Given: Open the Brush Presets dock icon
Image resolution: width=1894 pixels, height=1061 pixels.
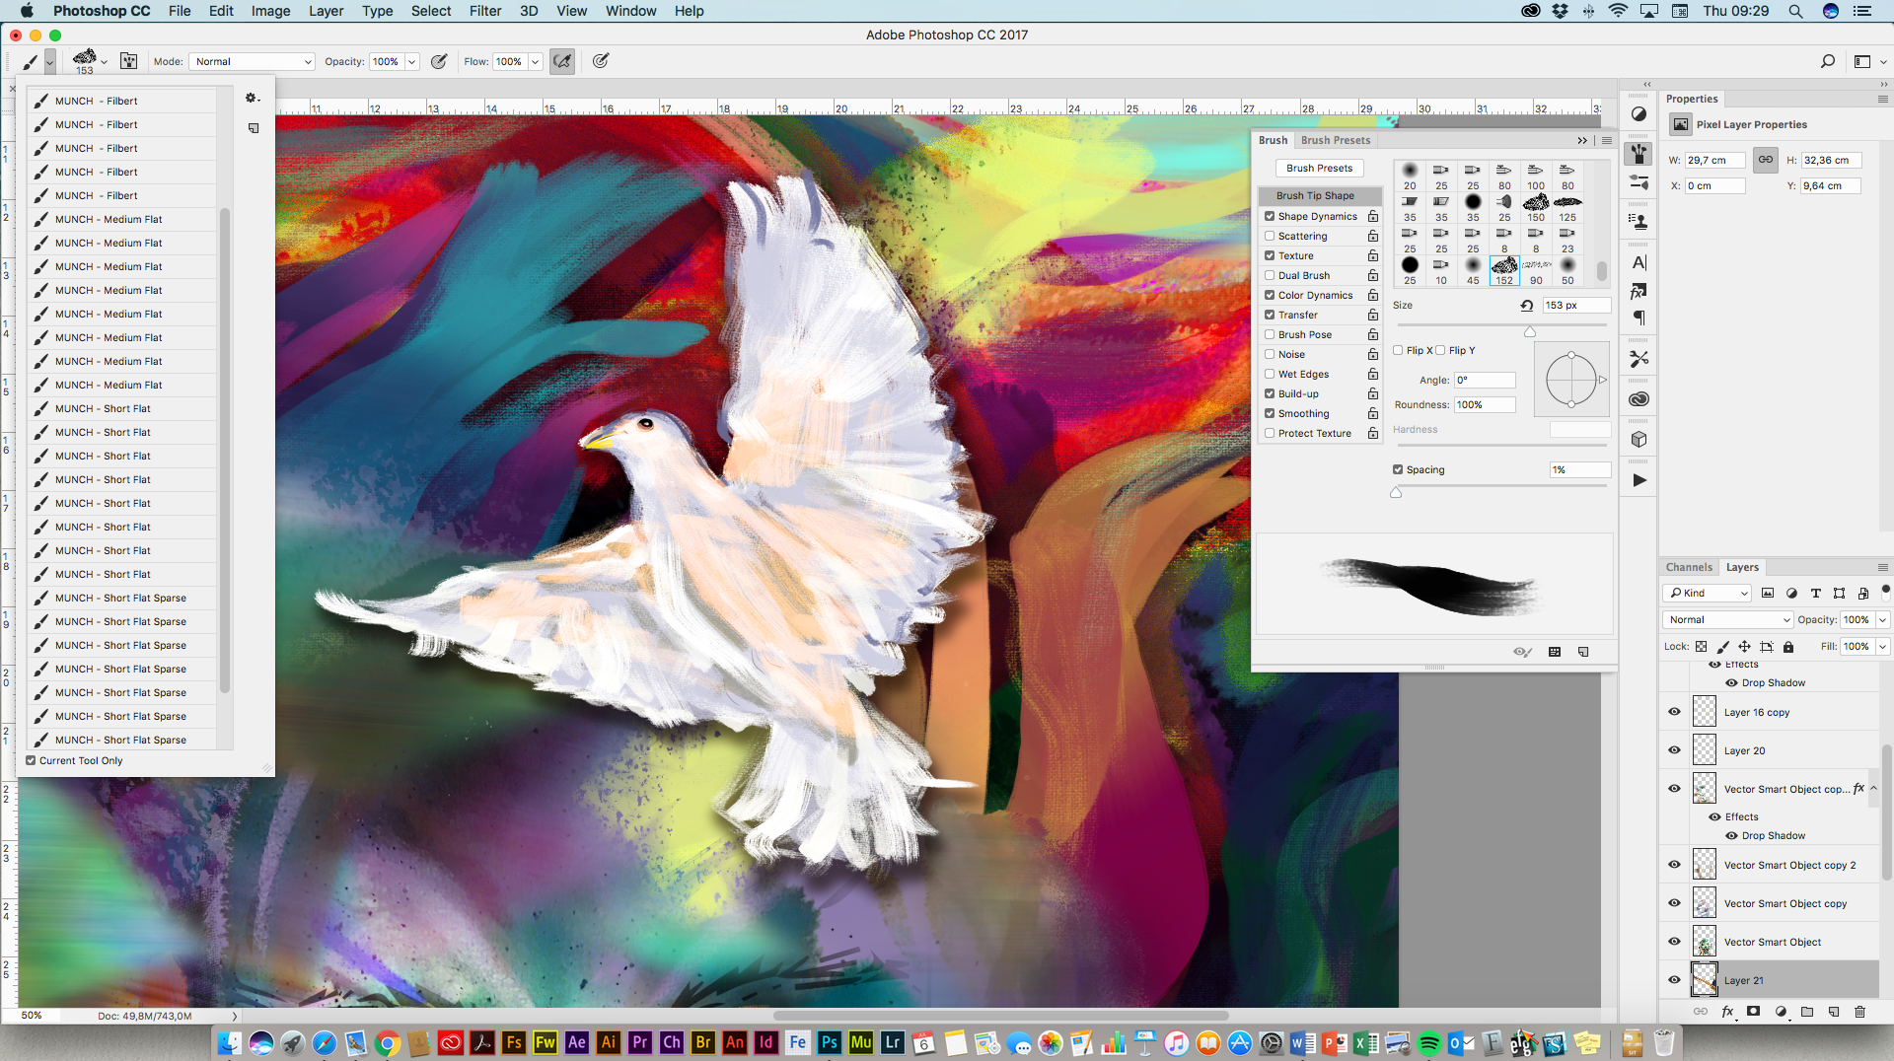Looking at the screenshot, I should click(1639, 182).
